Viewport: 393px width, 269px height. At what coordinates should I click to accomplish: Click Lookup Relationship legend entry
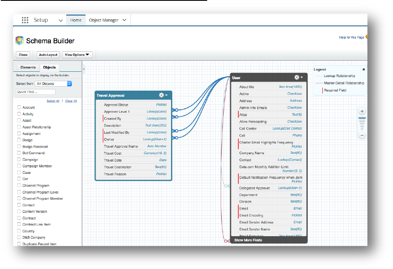pos(339,76)
